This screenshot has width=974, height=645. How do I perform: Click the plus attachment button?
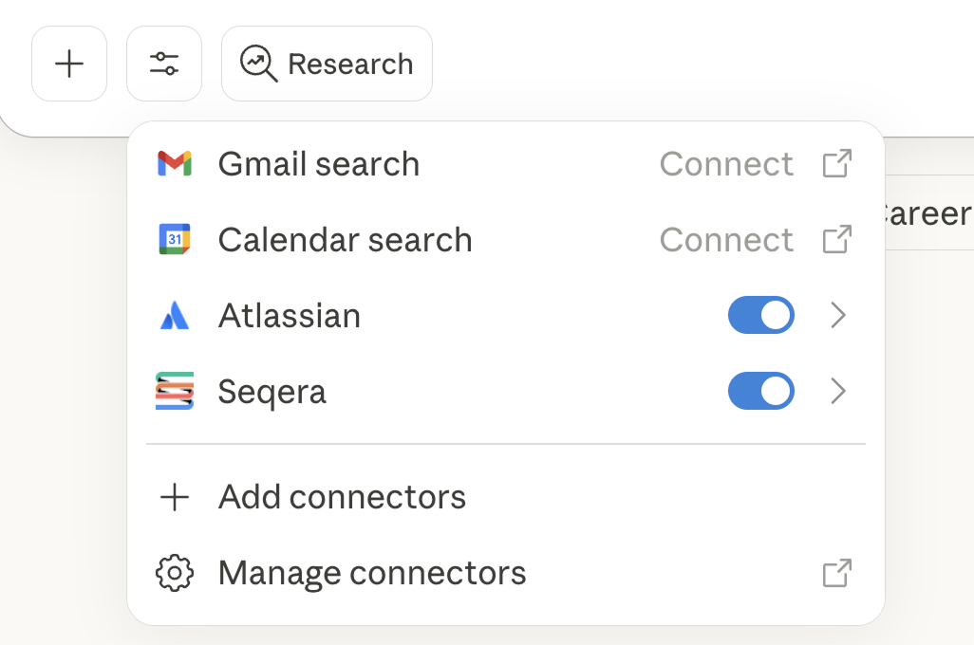click(69, 64)
